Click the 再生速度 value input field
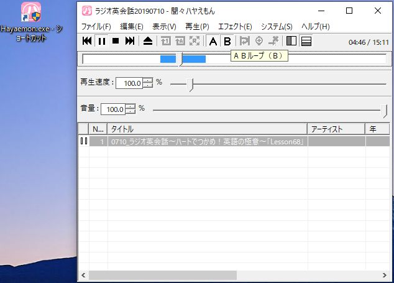The width and height of the screenshot is (394, 283). (129, 83)
